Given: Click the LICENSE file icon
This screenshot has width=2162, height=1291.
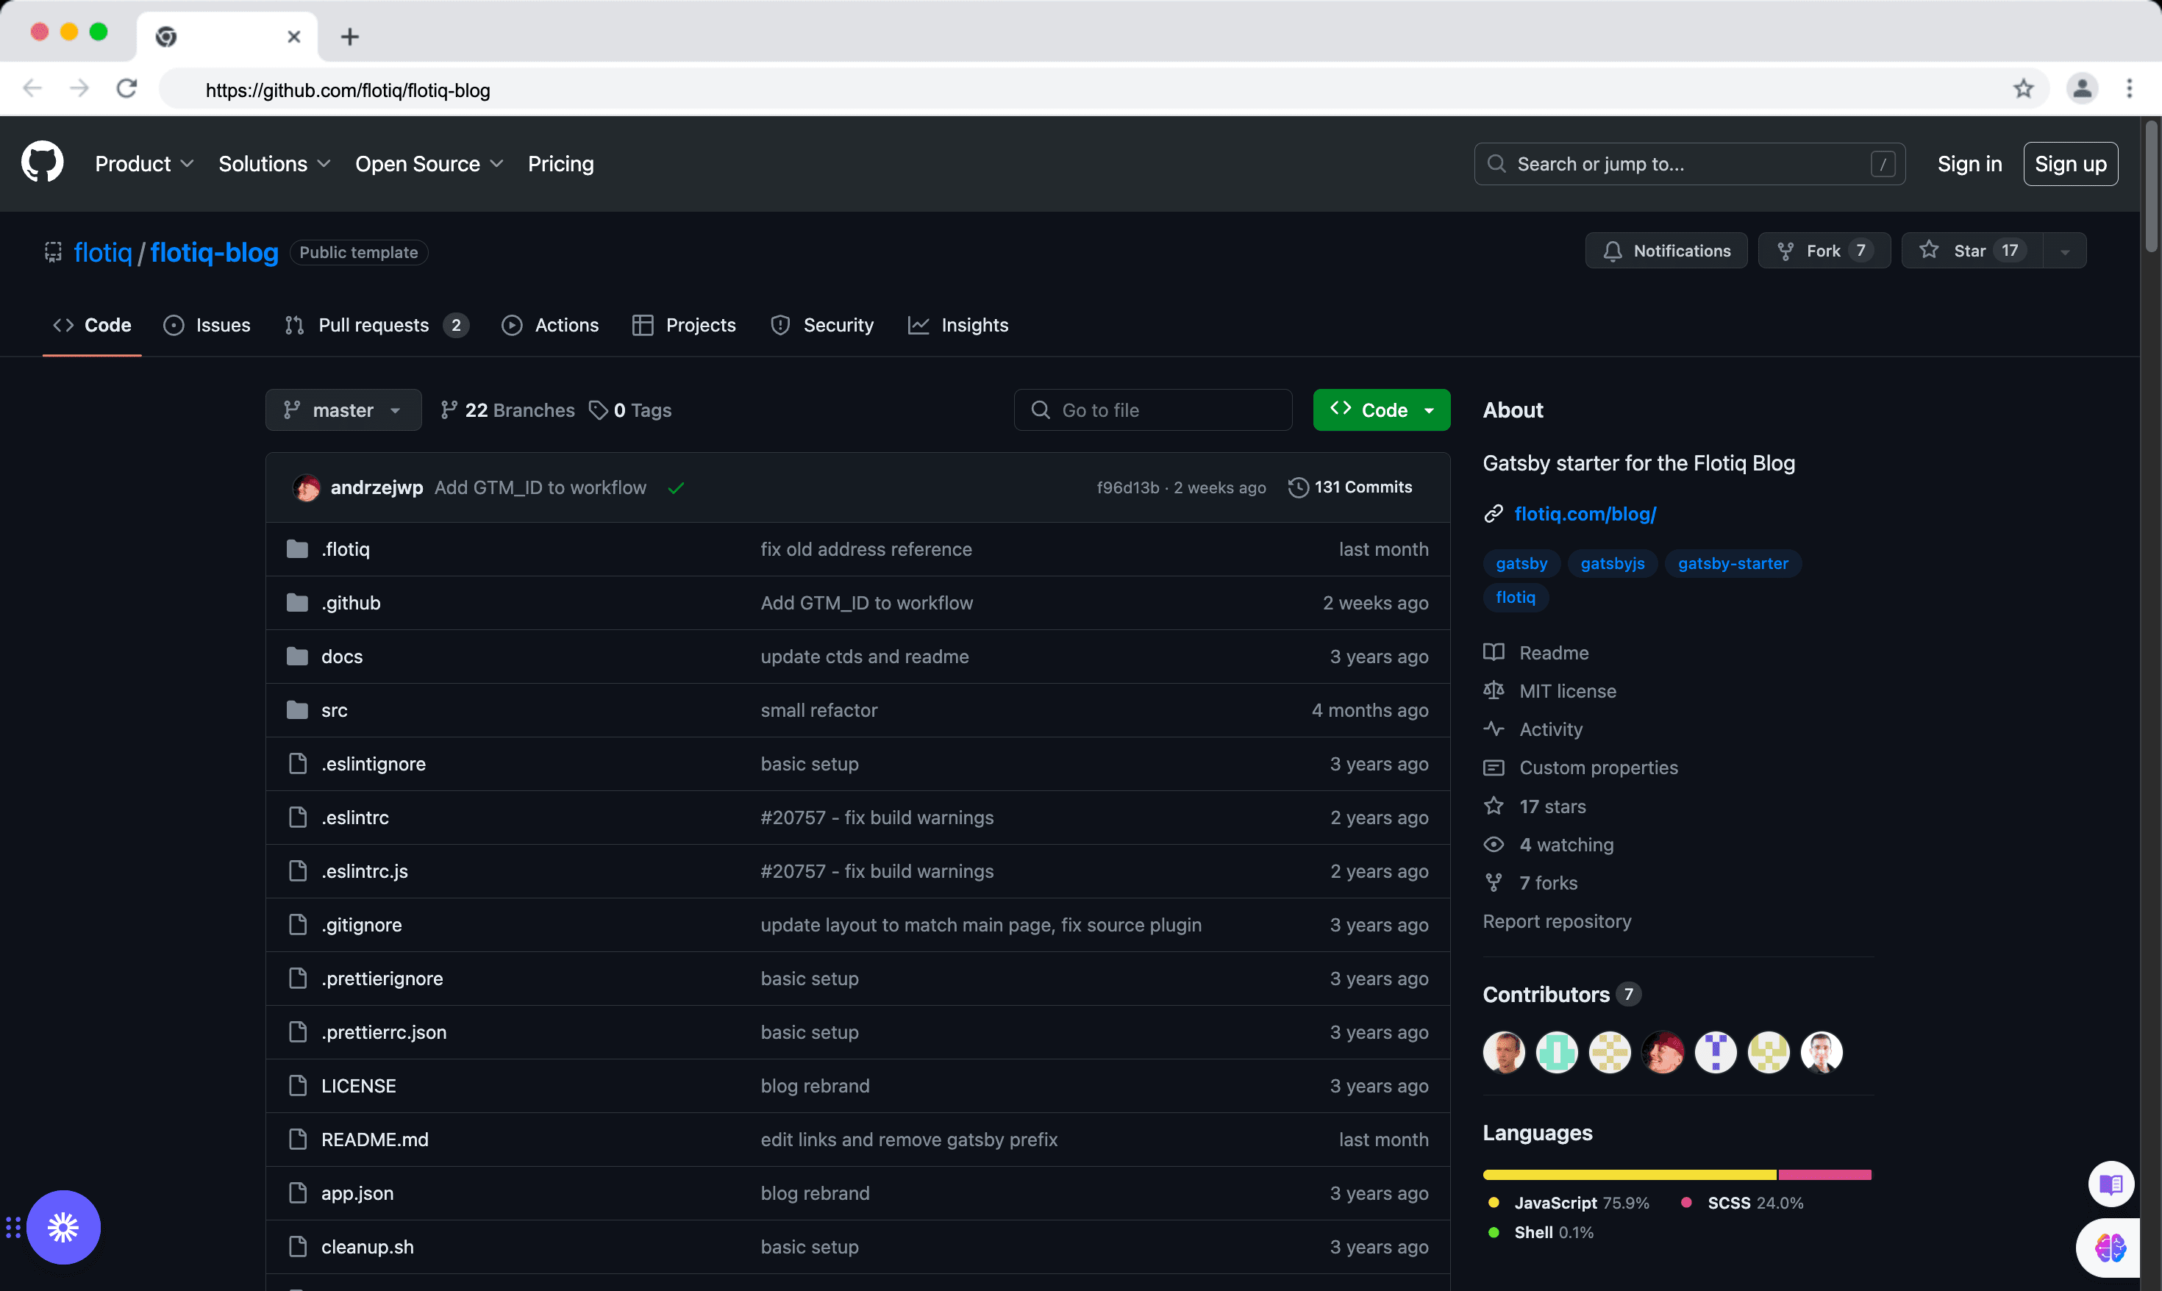Looking at the screenshot, I should [298, 1086].
